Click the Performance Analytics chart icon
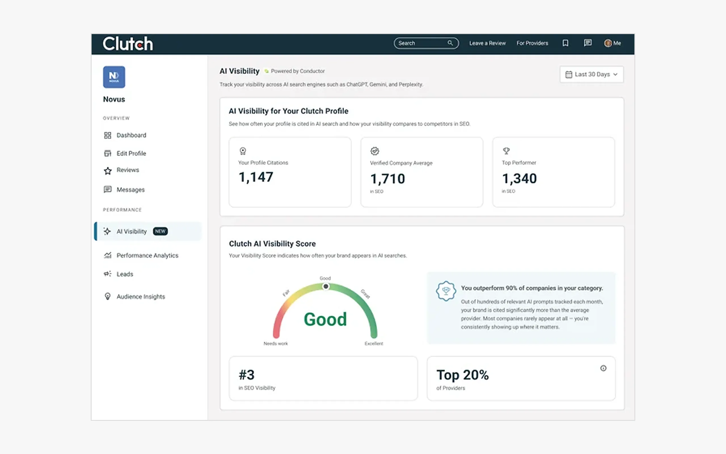Viewport: 726px width, 454px height. pyautogui.click(x=107, y=255)
